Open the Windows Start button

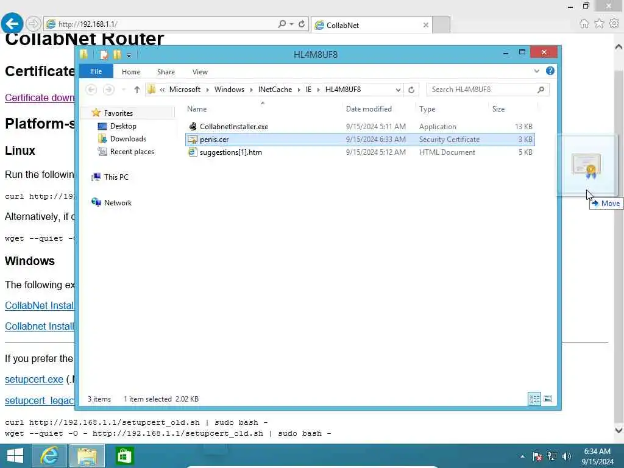[x=15, y=456]
